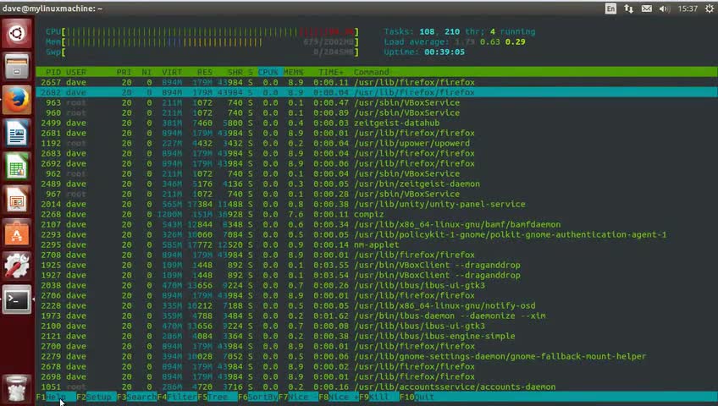Select process row PID 1973 ibus-daemon
This screenshot has height=406, width=718.
(377, 315)
